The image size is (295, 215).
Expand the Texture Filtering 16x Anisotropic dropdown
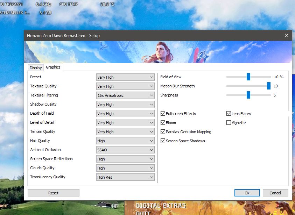(x=125, y=95)
